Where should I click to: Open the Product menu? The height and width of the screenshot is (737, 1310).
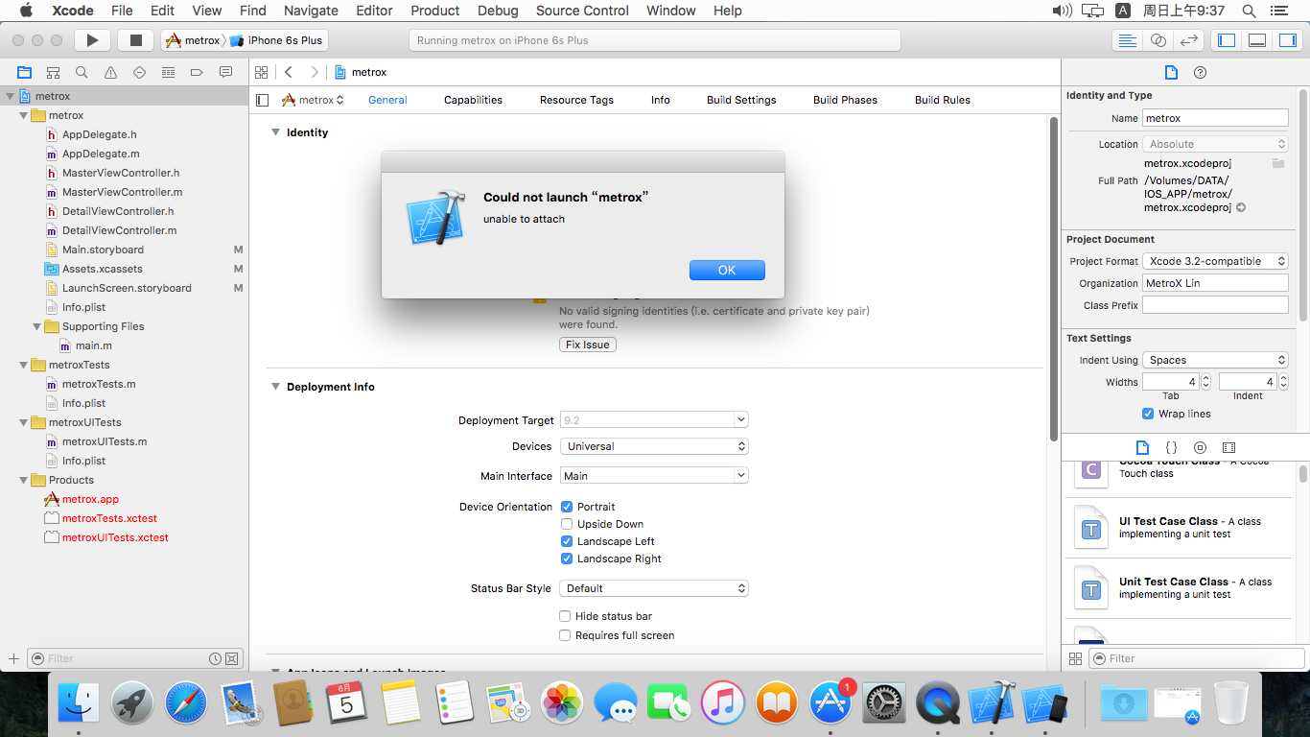click(435, 11)
